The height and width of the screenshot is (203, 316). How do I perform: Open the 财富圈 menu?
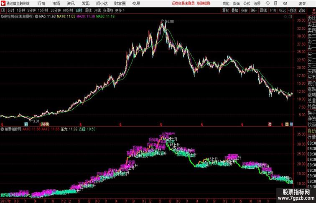[120, 3]
